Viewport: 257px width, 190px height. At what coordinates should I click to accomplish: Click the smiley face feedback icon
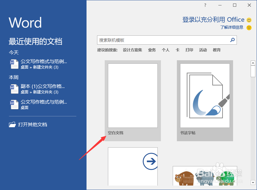click(249, 20)
